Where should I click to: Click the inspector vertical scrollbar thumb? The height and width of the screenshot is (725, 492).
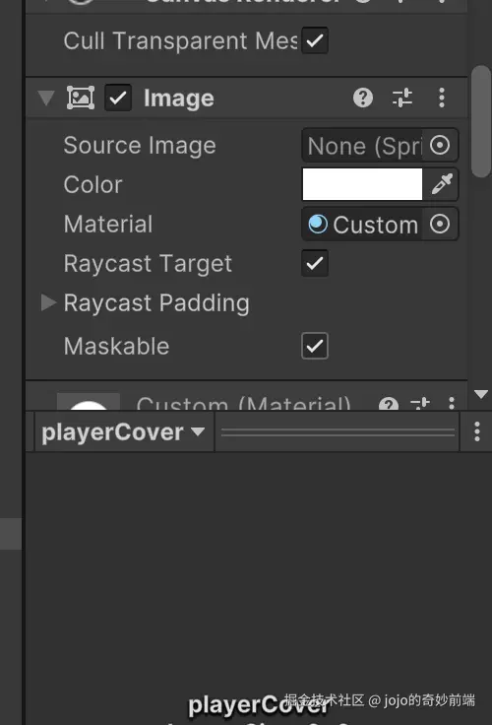(x=481, y=121)
